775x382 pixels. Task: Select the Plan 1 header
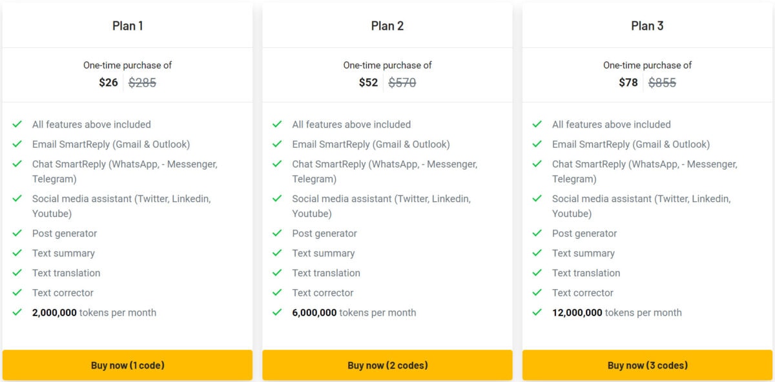(127, 26)
